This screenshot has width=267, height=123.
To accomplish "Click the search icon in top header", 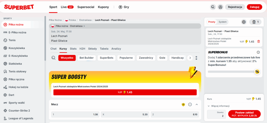I will pyautogui.click(x=213, y=7).
